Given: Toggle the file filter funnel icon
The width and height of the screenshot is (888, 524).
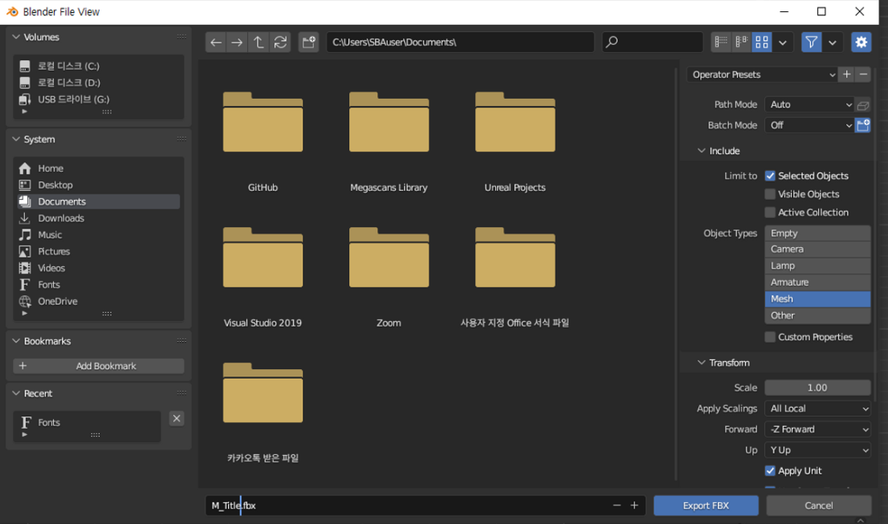Looking at the screenshot, I should 812,43.
